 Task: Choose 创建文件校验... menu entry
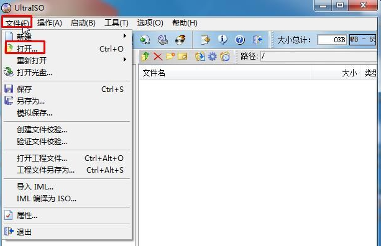(67, 129)
